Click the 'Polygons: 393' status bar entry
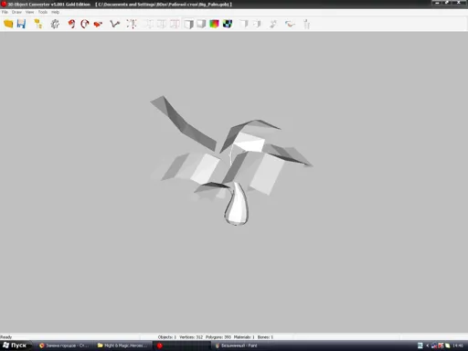 (x=218, y=337)
